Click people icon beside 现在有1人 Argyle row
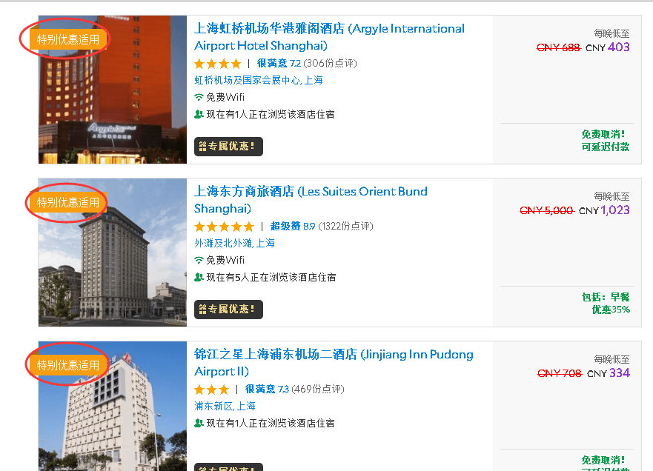Screen dimensions: 653x471 (199, 115)
